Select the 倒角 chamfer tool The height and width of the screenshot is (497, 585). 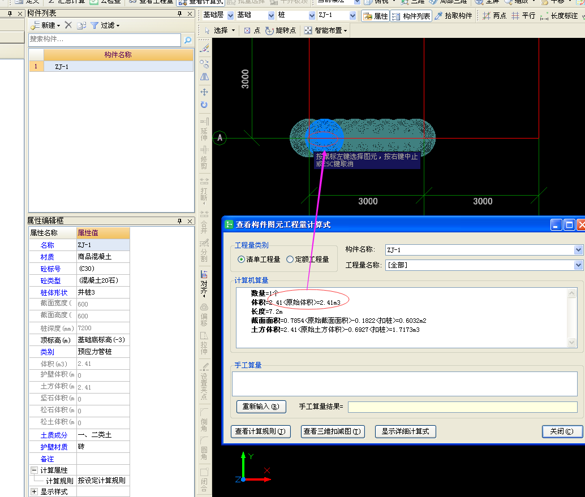pyautogui.click(x=204, y=420)
